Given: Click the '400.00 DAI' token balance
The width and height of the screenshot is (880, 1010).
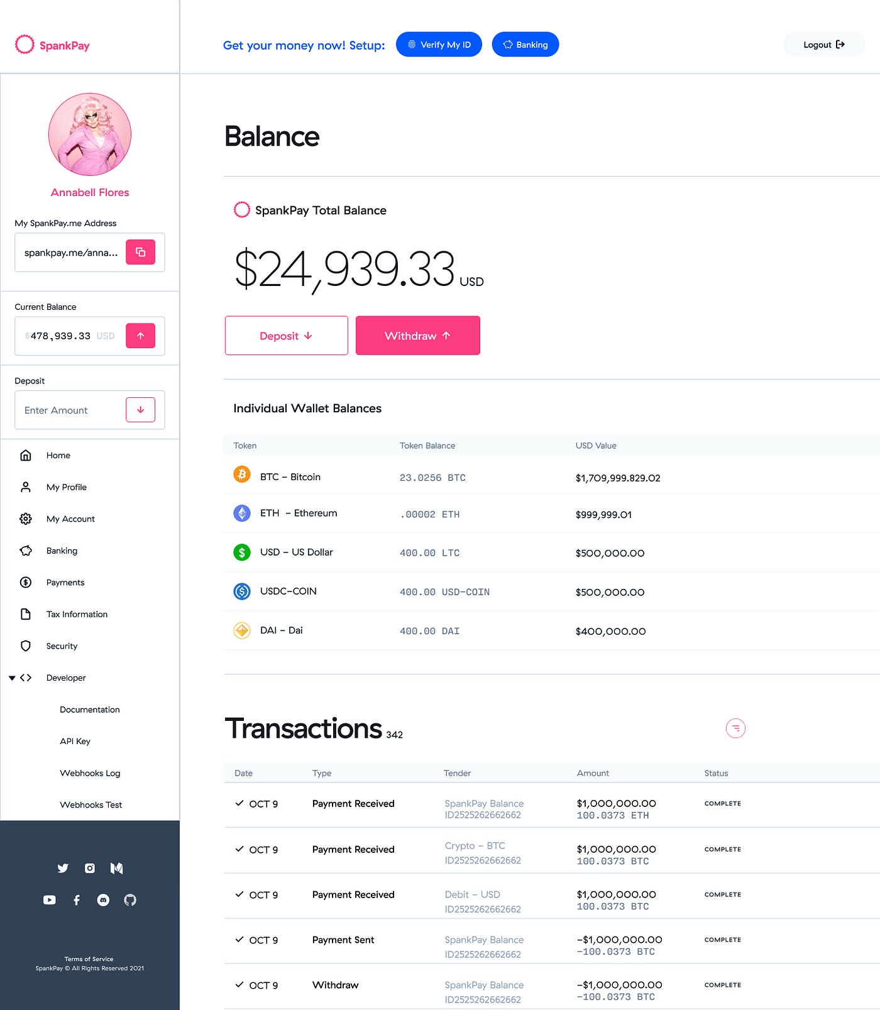Looking at the screenshot, I should point(430,631).
